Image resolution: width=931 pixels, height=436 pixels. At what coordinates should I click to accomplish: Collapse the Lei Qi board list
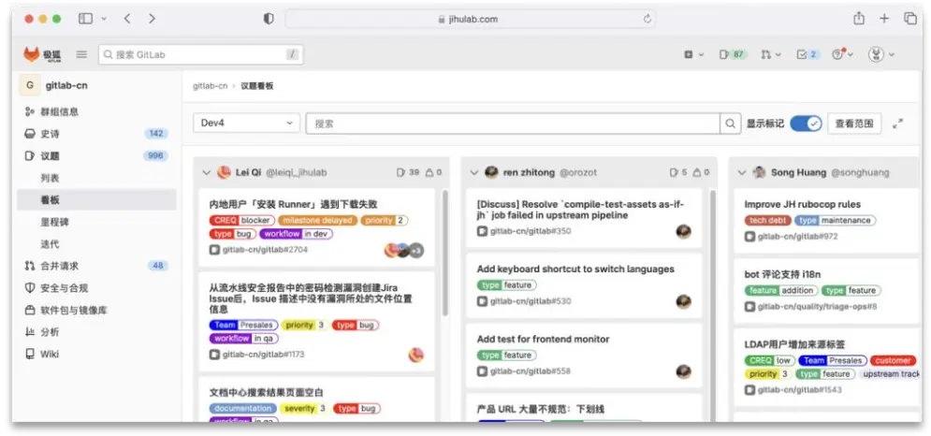point(207,172)
